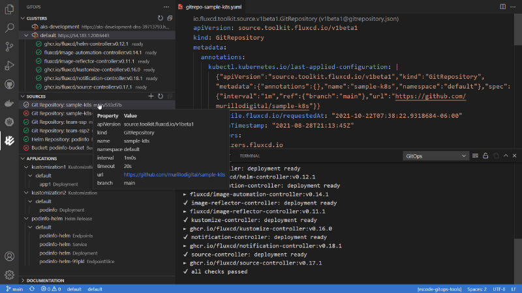Refresh the Clusters section
522x293 pixels.
click(x=161, y=18)
